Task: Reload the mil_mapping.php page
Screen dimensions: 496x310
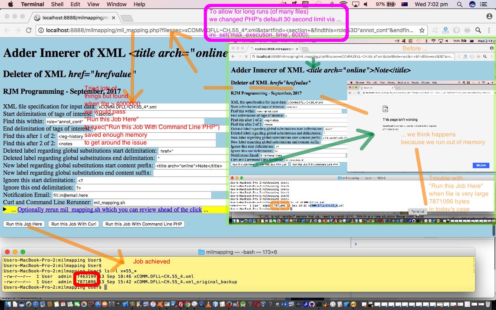Action: [x=29, y=30]
